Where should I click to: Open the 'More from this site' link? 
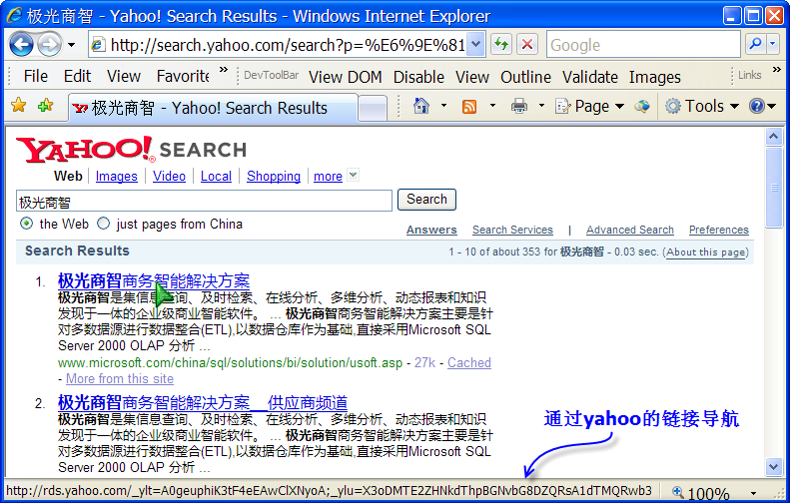120,378
